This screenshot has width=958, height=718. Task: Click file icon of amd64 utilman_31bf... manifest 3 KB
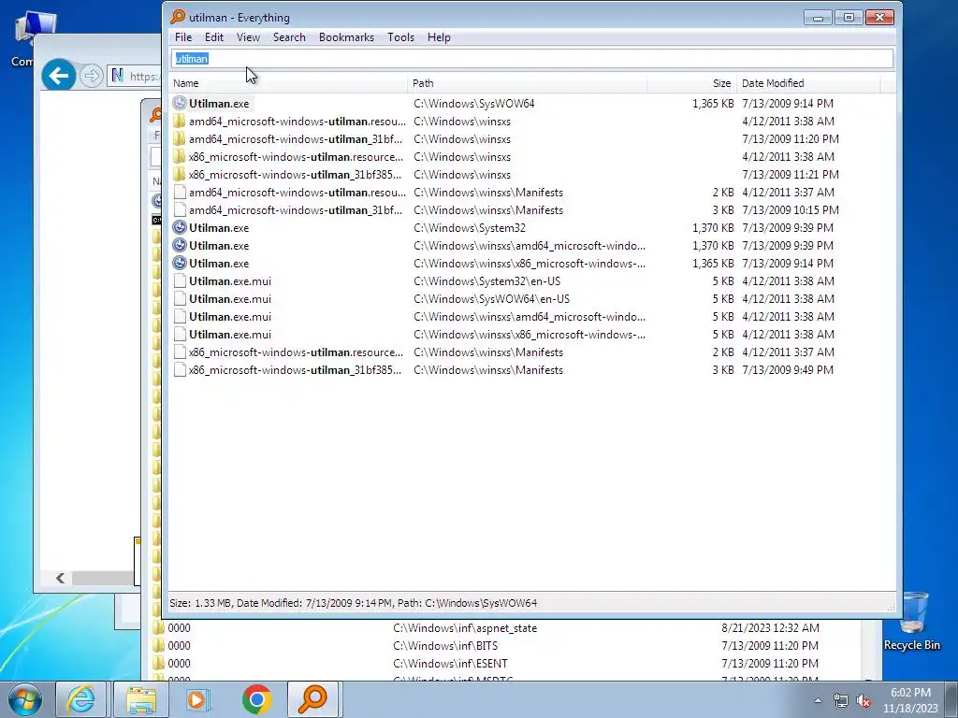[x=179, y=210]
